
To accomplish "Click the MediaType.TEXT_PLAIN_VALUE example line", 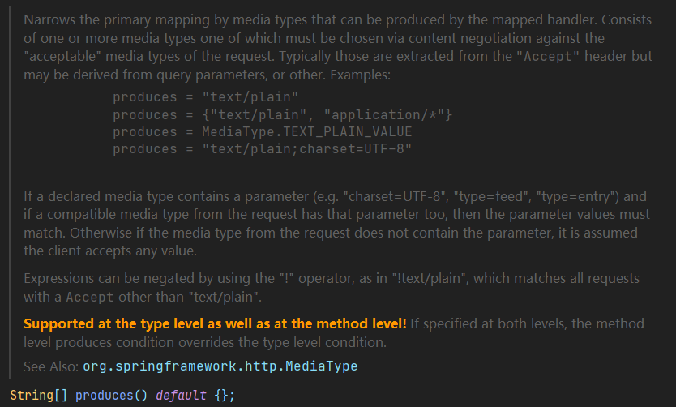I will pyautogui.click(x=262, y=131).
